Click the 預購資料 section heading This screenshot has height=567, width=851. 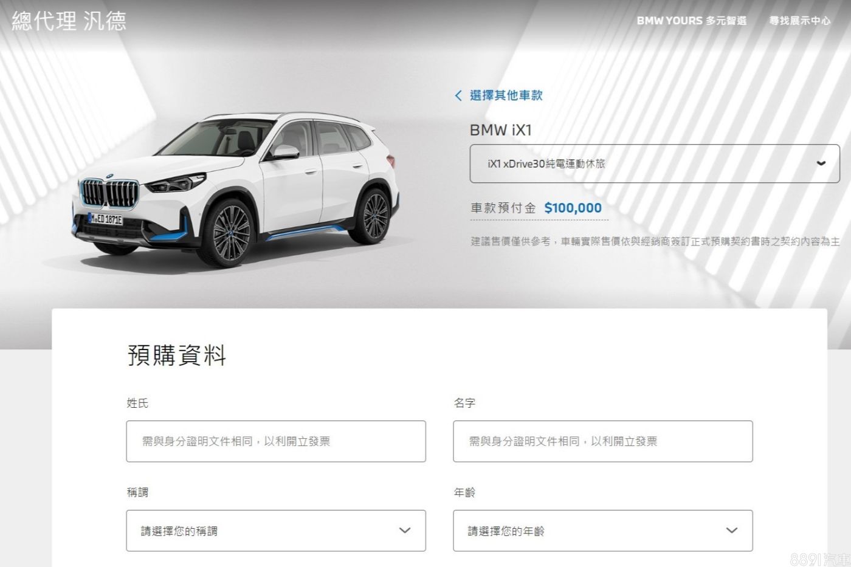click(x=177, y=355)
